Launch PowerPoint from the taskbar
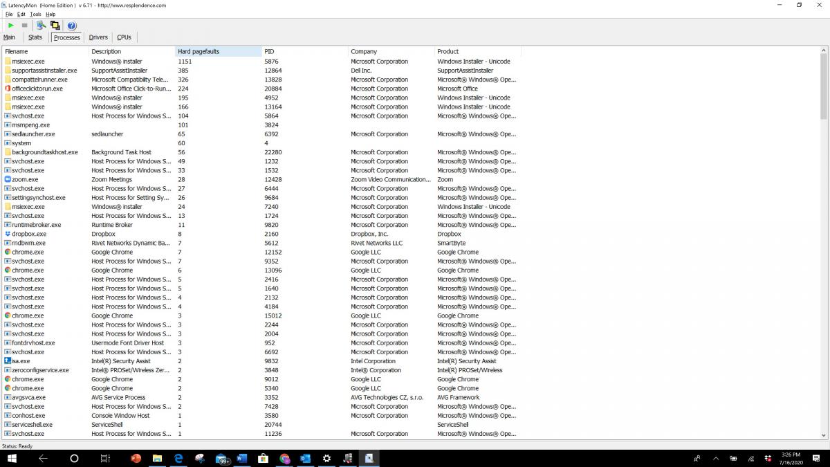830x467 pixels. coord(136,458)
